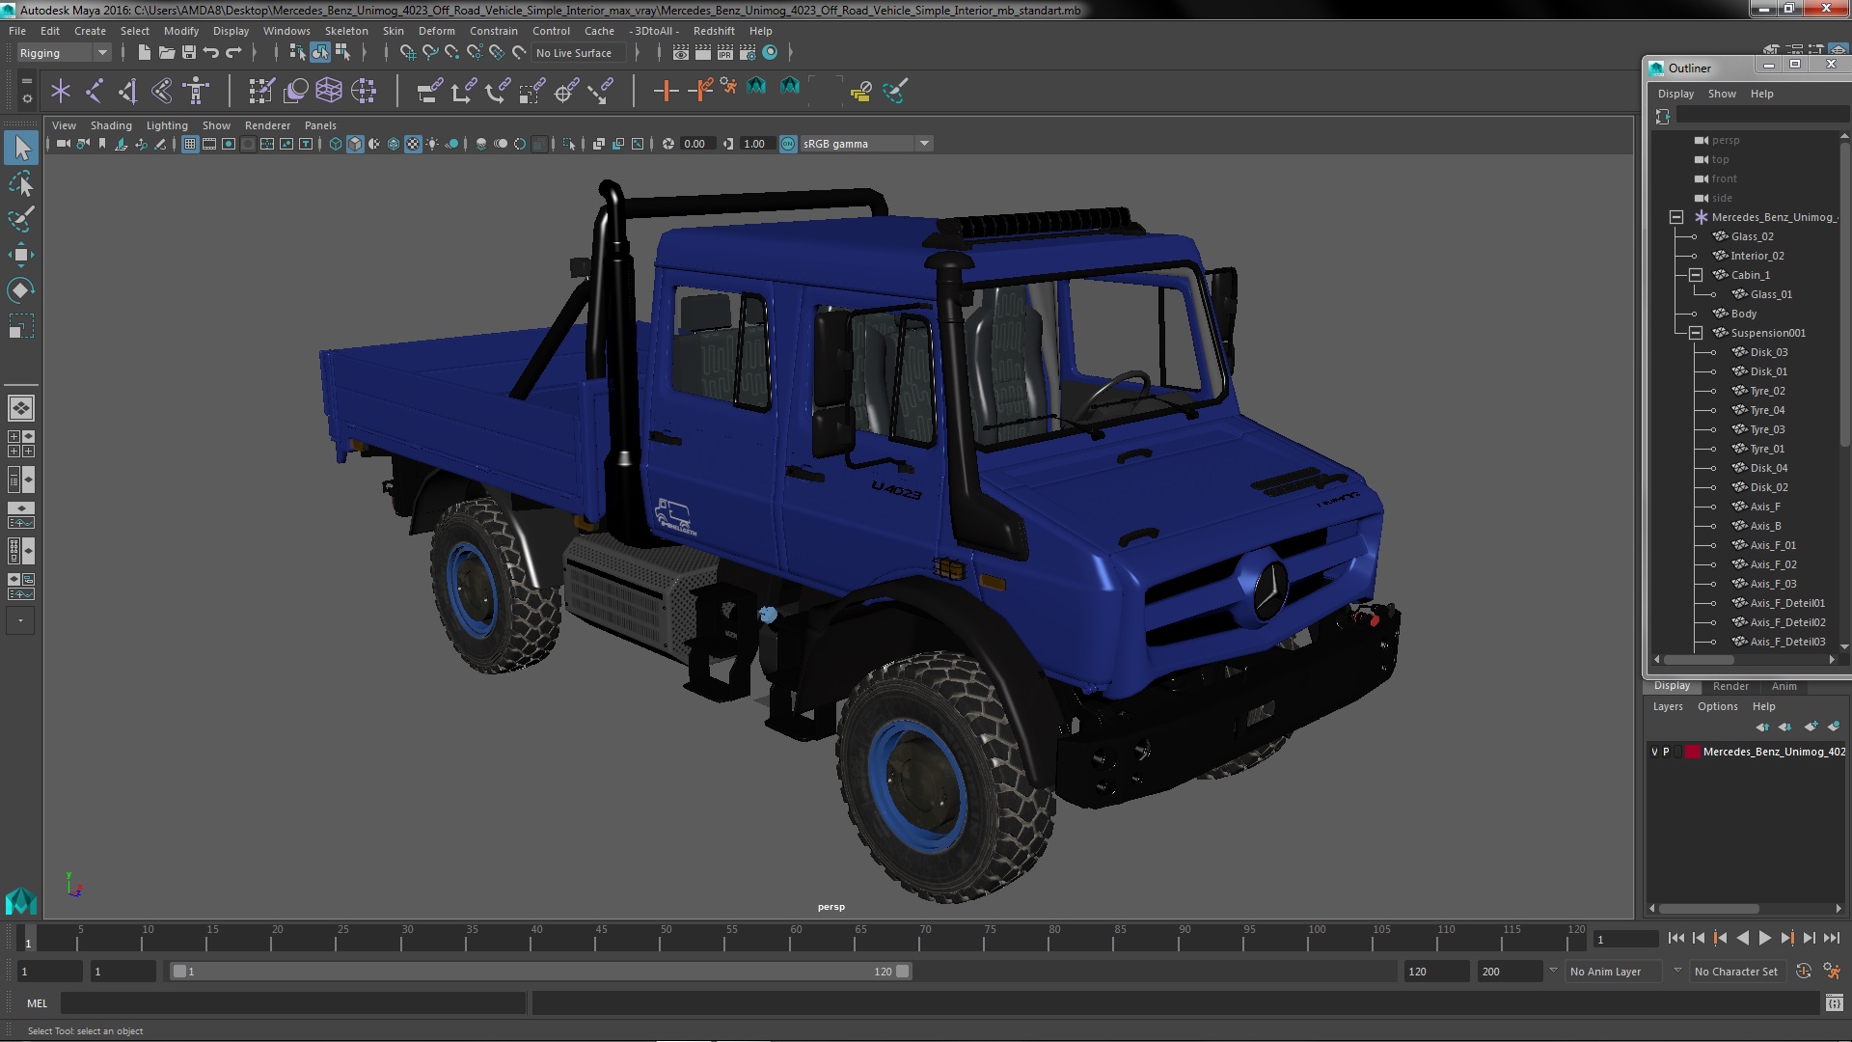Toggle the viewport grid icon
The image size is (1852, 1042).
190,144
